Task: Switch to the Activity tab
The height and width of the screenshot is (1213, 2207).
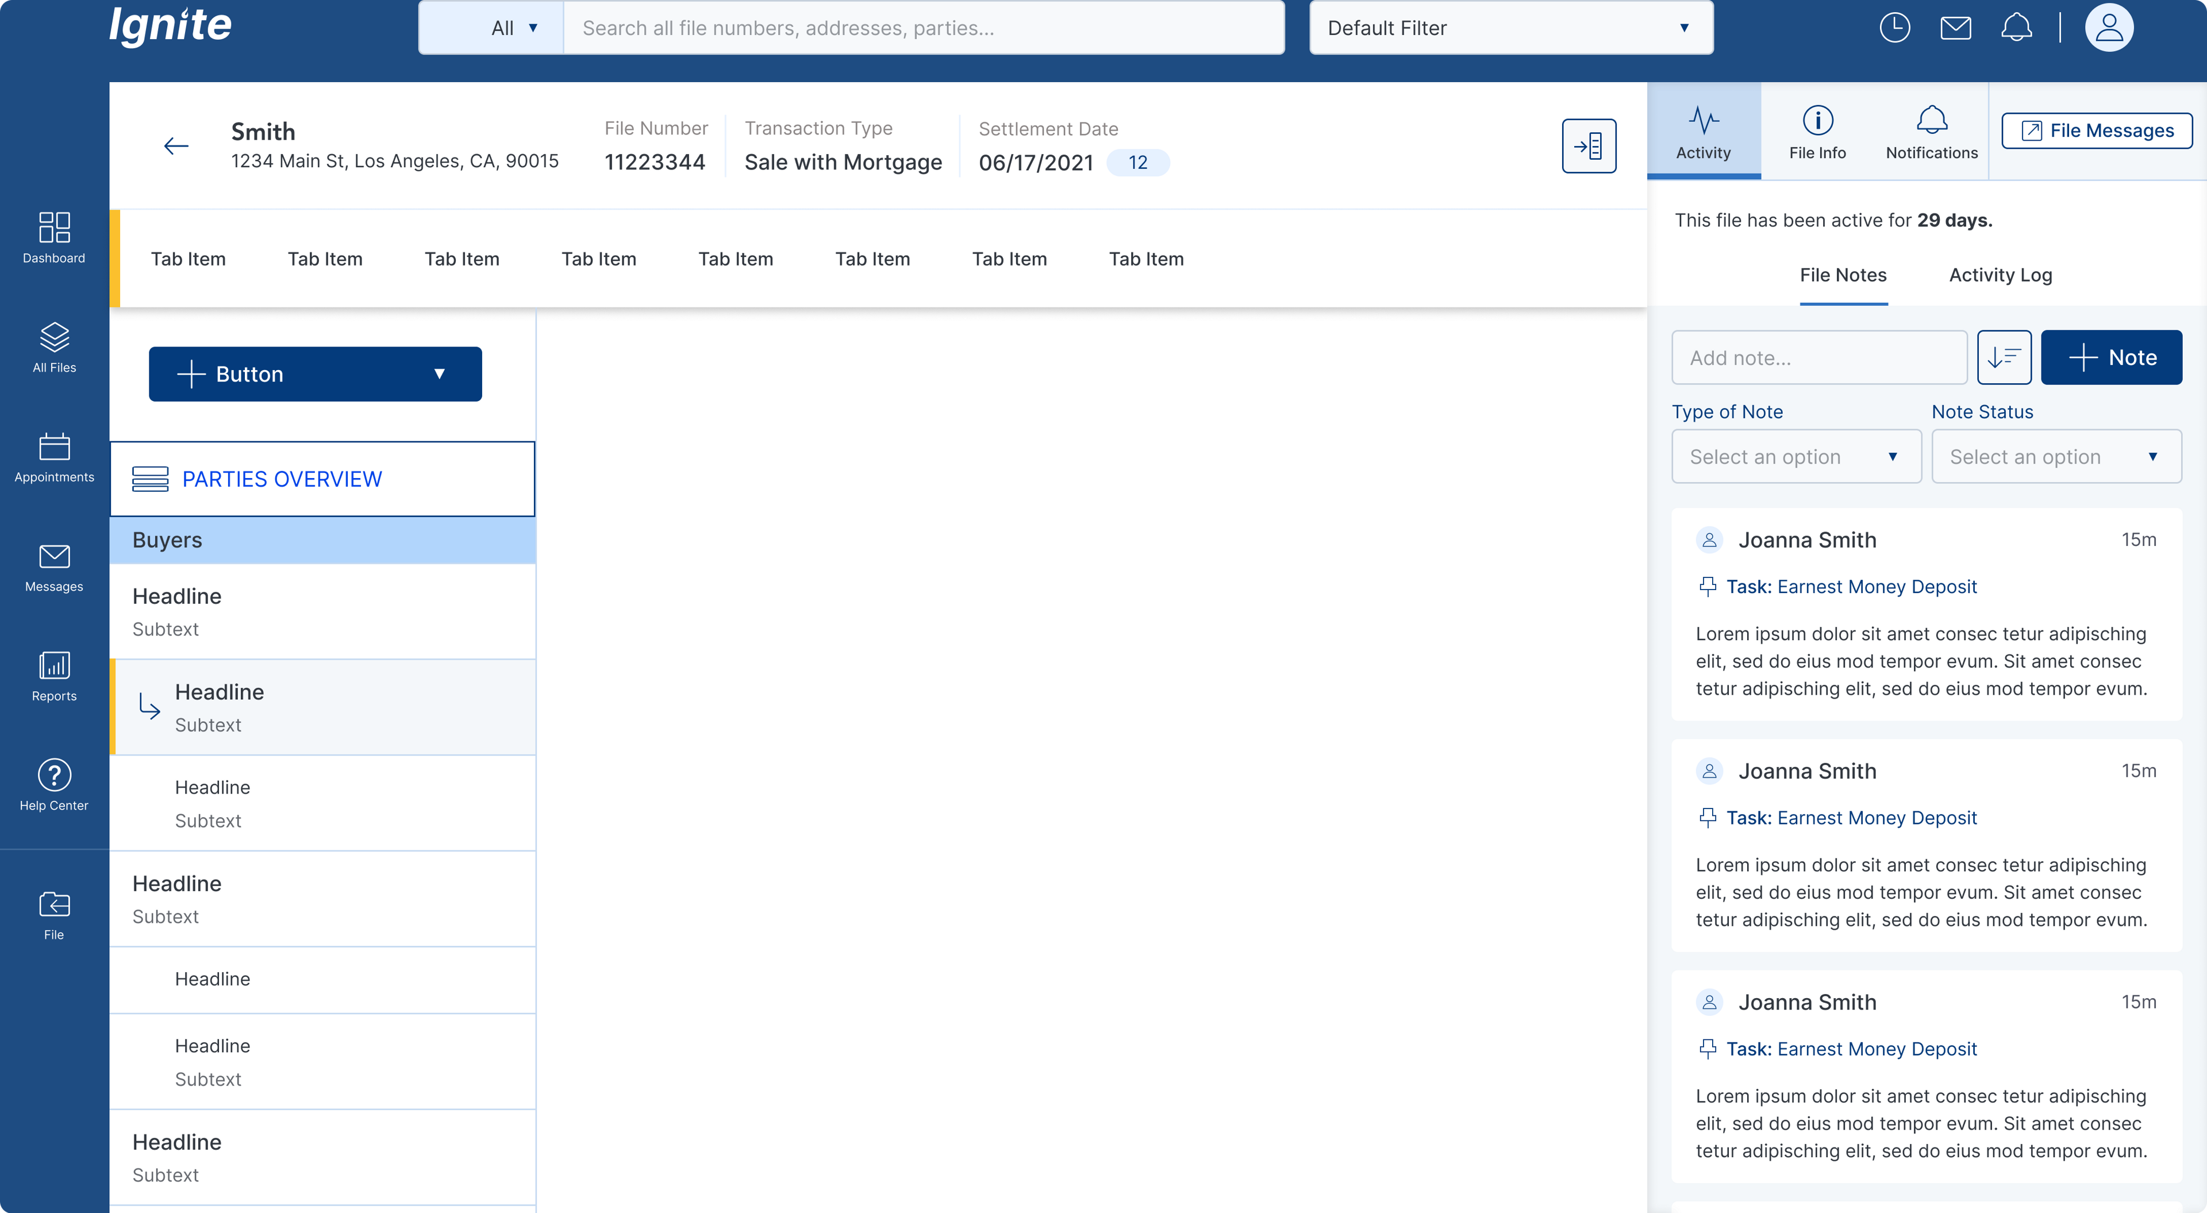Action: point(1703,131)
